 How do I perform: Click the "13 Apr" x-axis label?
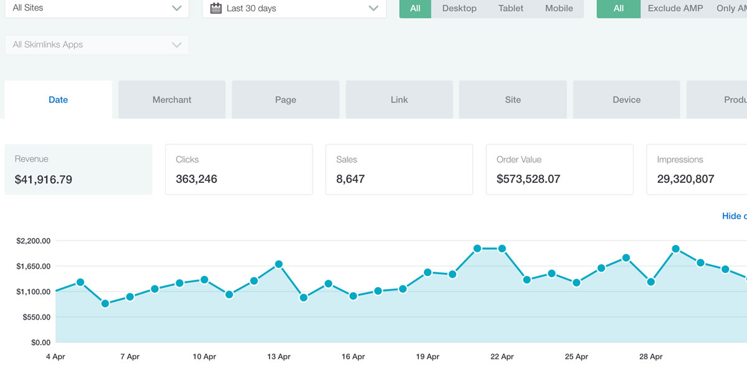tap(279, 357)
